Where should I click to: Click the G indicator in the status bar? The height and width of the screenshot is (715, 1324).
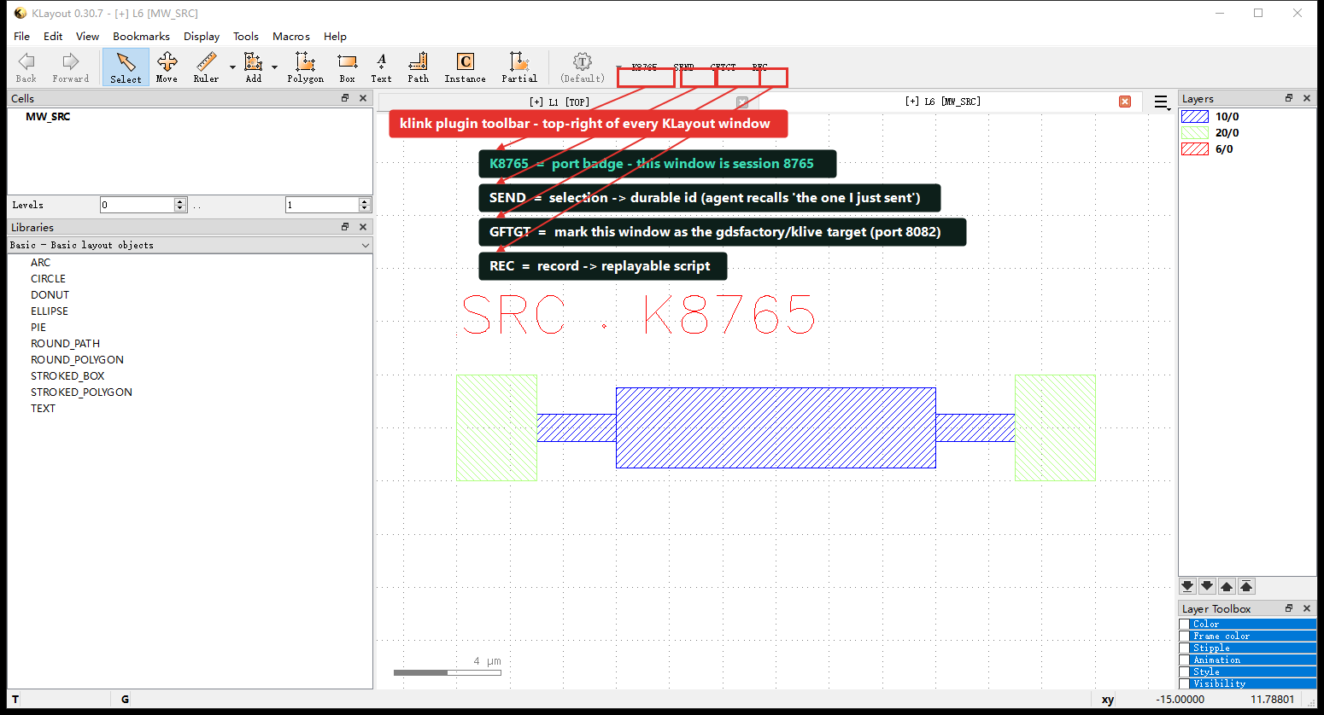click(x=125, y=699)
